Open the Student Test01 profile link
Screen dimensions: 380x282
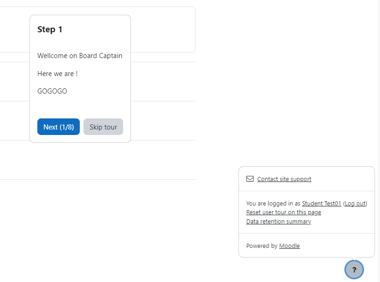coord(321,203)
